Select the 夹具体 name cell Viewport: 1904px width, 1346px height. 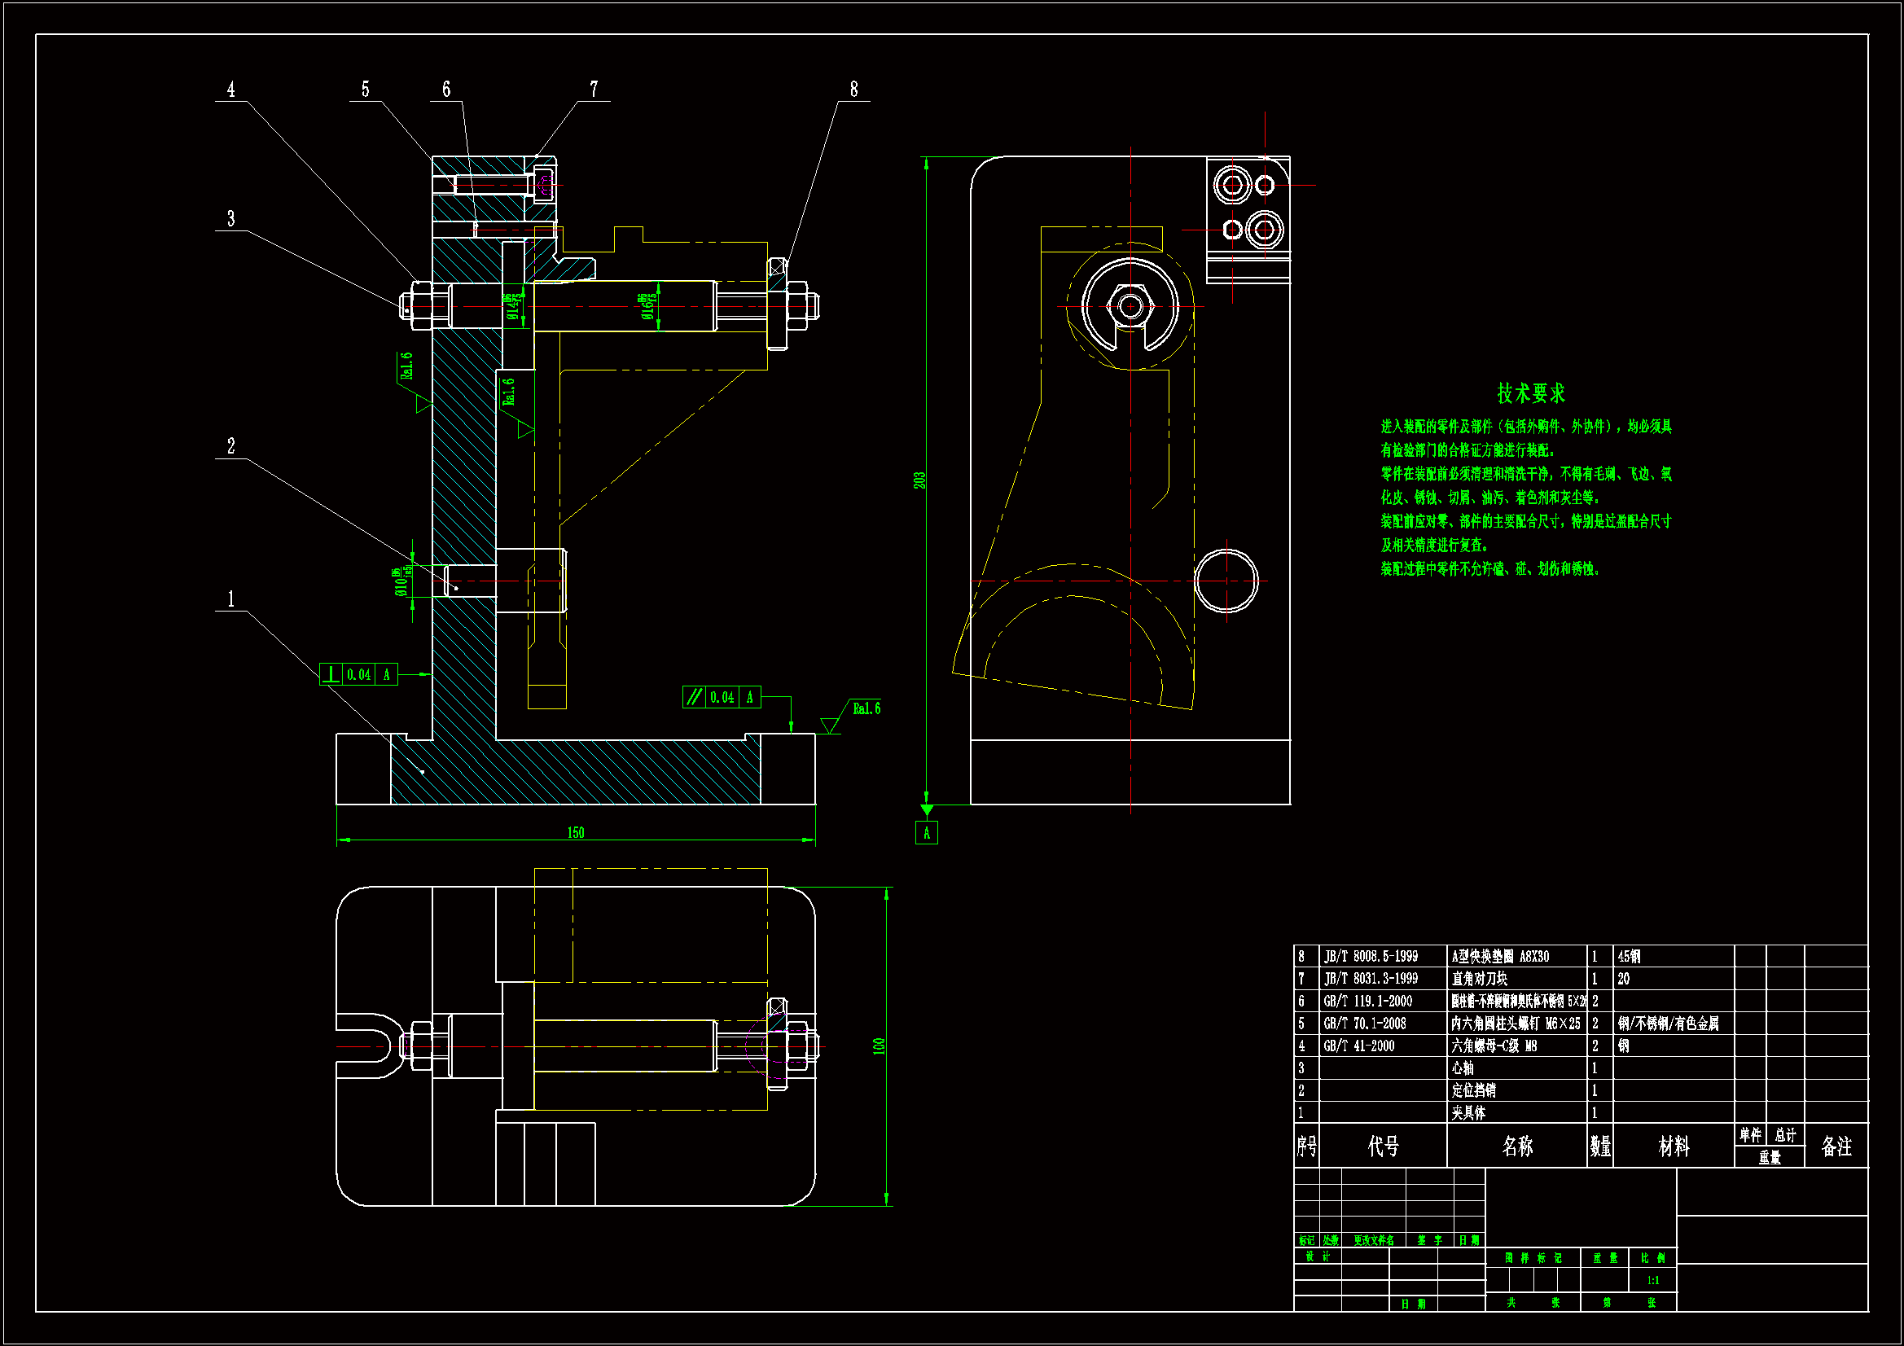[x=1468, y=1113]
